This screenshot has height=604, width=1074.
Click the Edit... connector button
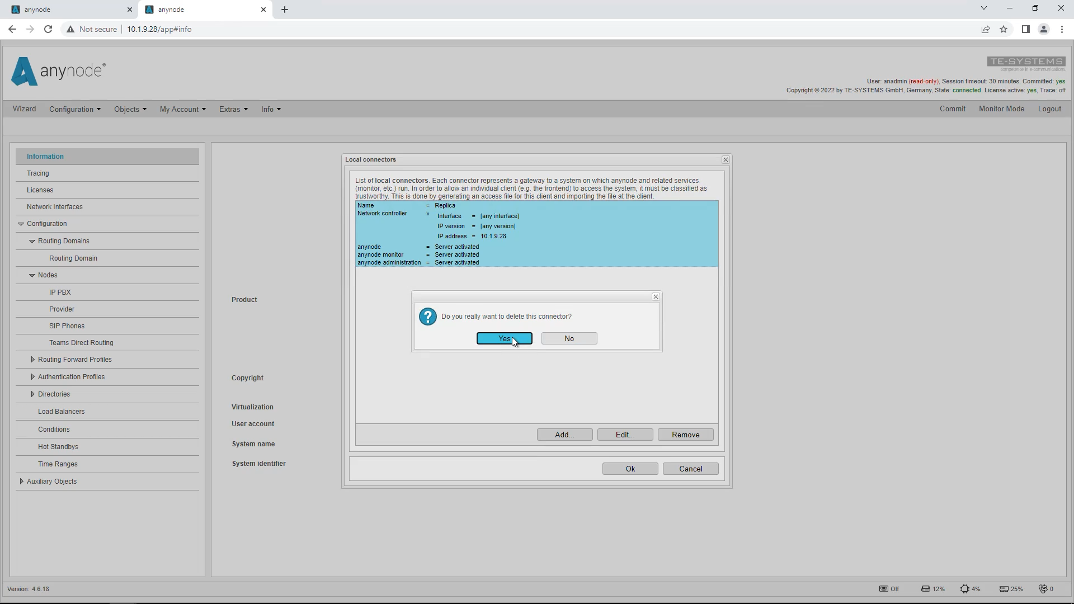[625, 435]
